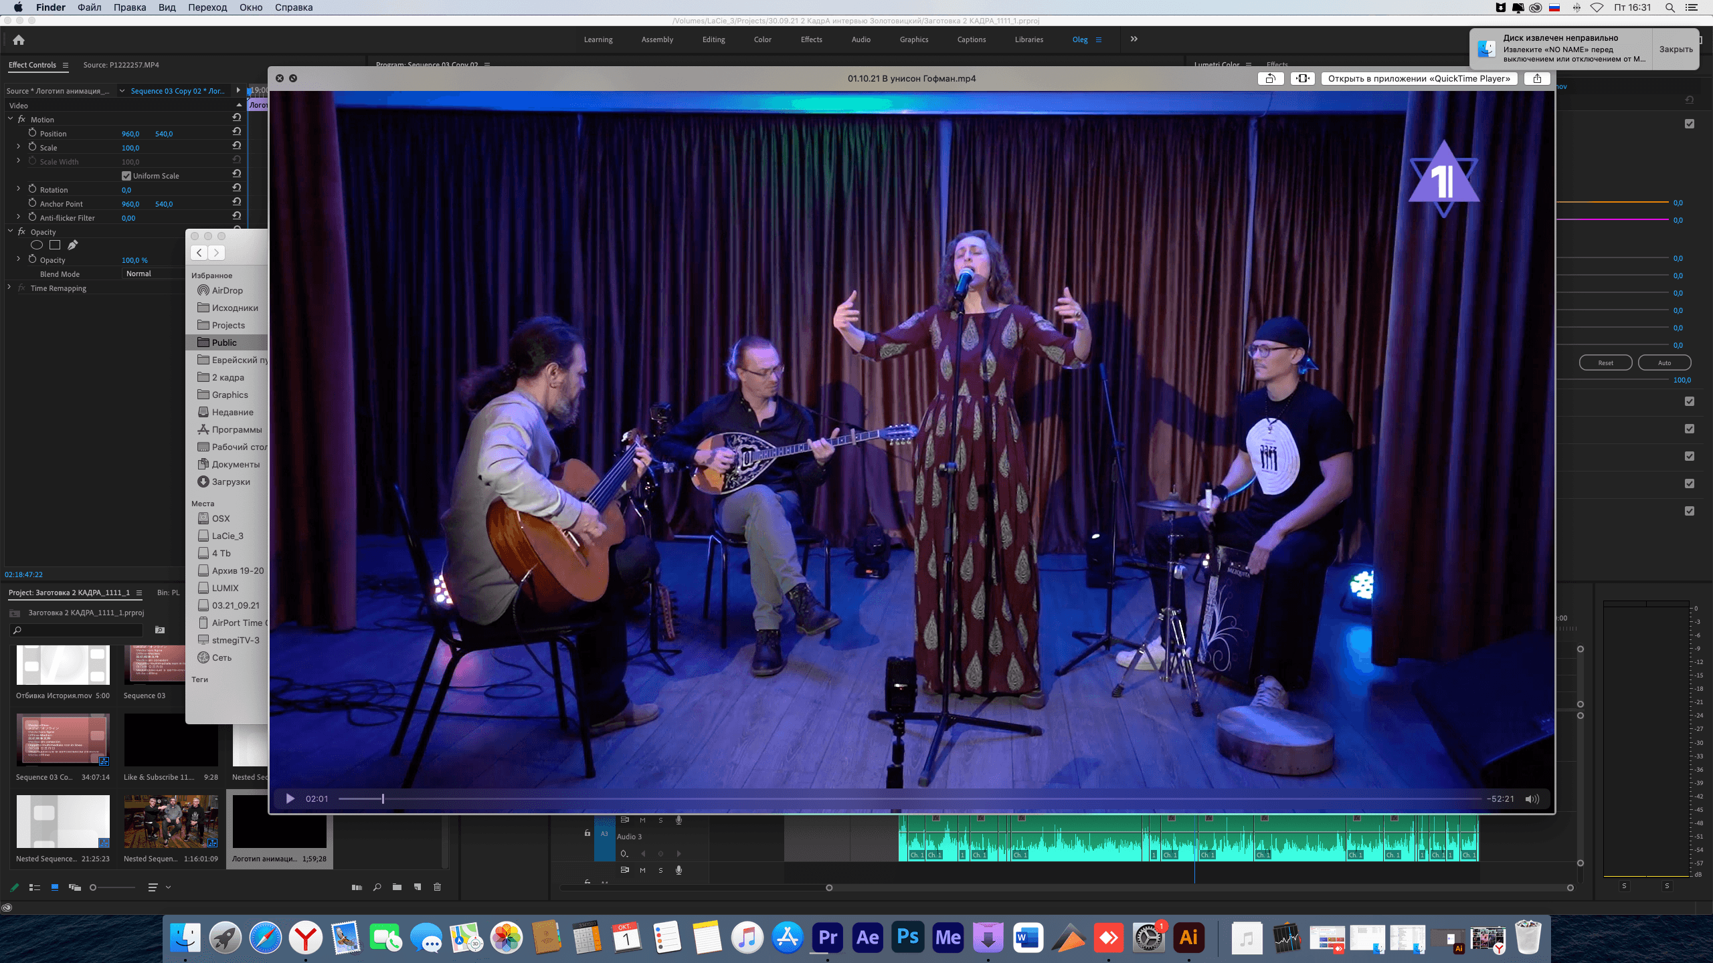Toggle Opacity keyframe stopwatch
The image size is (1713, 963).
[x=32, y=259]
